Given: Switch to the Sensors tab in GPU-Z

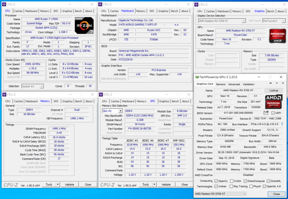Looking at the screenshot, I should [x=220, y=84].
